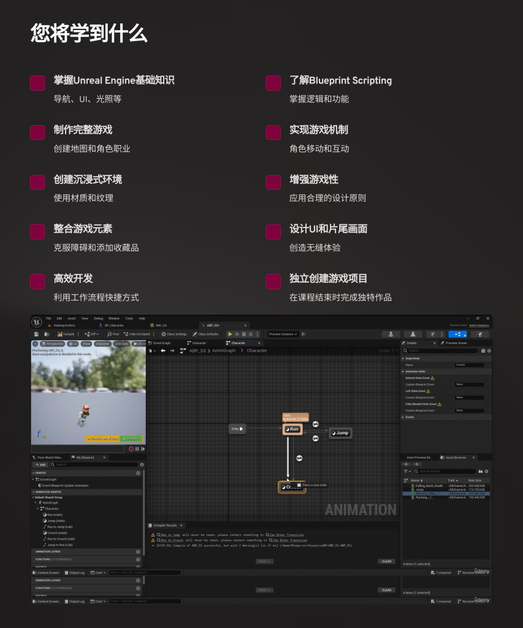Click the Find toolbar button
Viewport: 523px width, 628px height.
click(113, 334)
